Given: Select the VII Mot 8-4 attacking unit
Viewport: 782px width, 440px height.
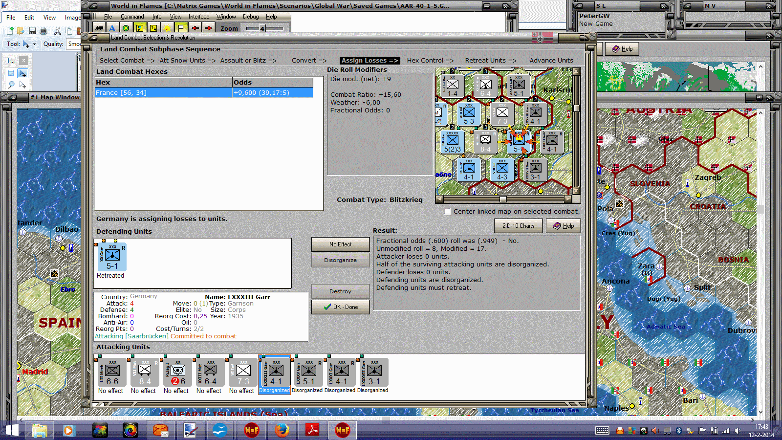Looking at the screenshot, I should point(145,374).
